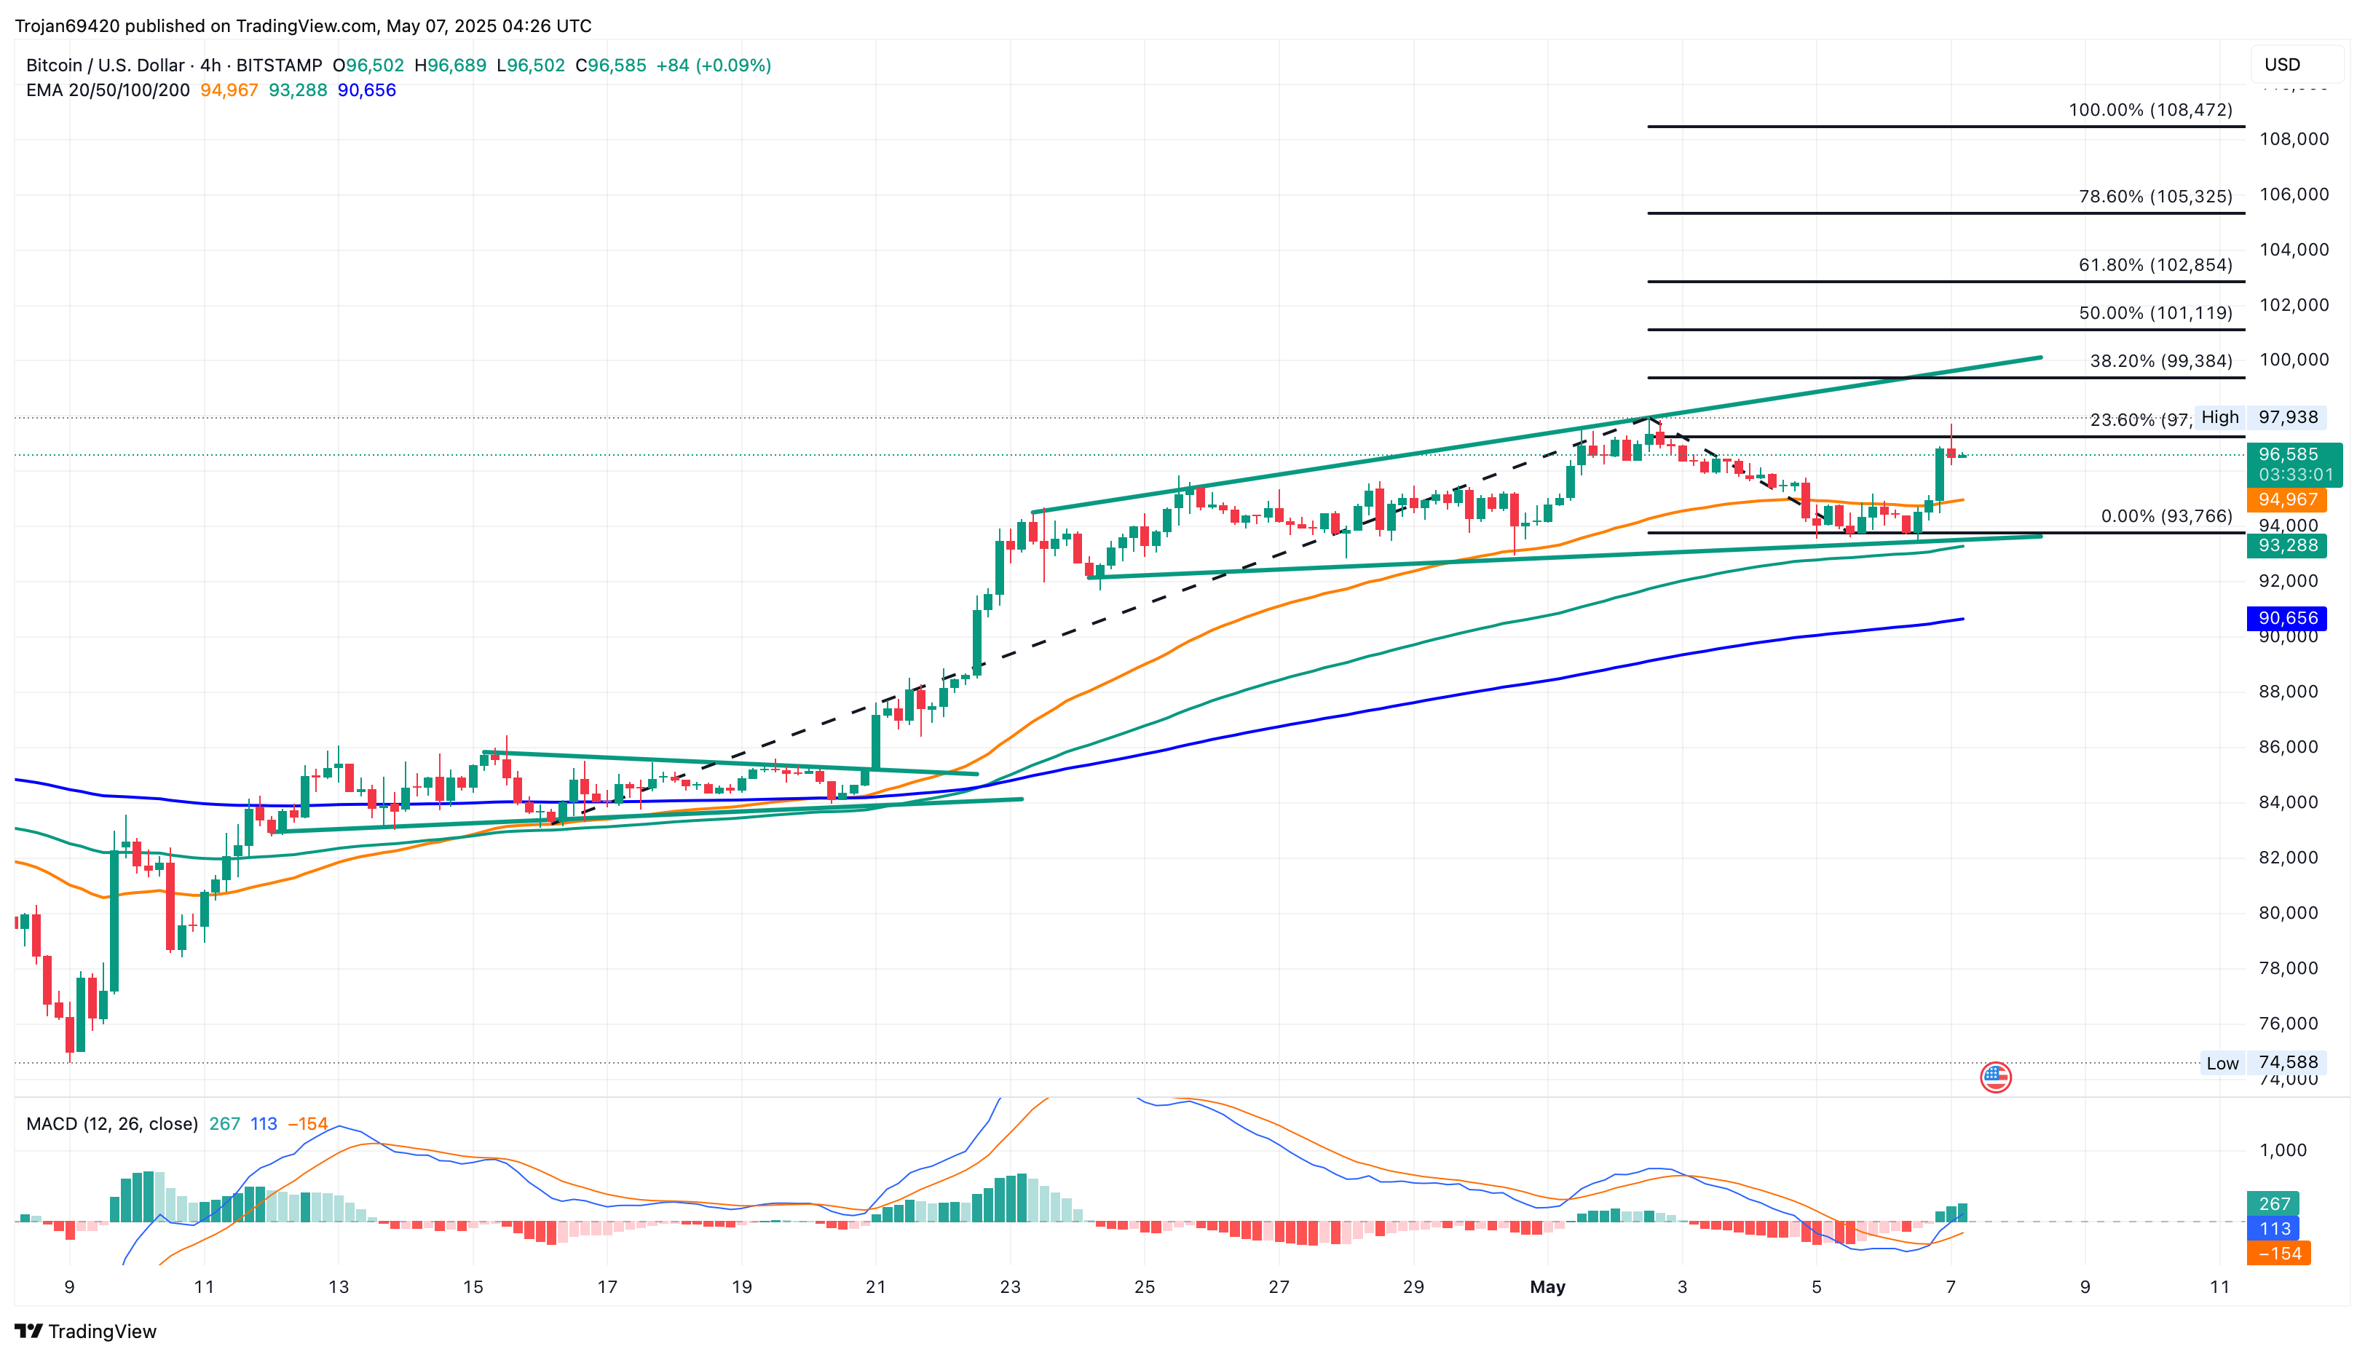Click the blue 90,656 EMA price tag

[2286, 618]
